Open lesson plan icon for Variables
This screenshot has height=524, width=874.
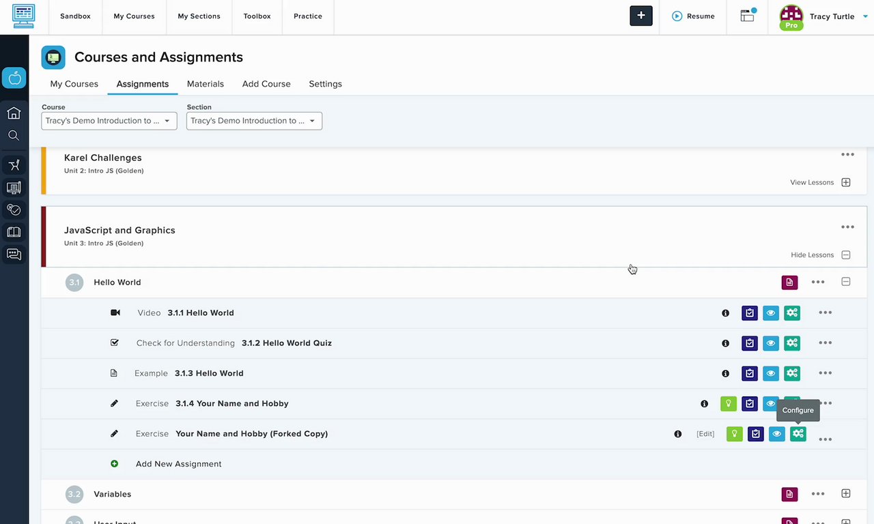[x=789, y=494]
